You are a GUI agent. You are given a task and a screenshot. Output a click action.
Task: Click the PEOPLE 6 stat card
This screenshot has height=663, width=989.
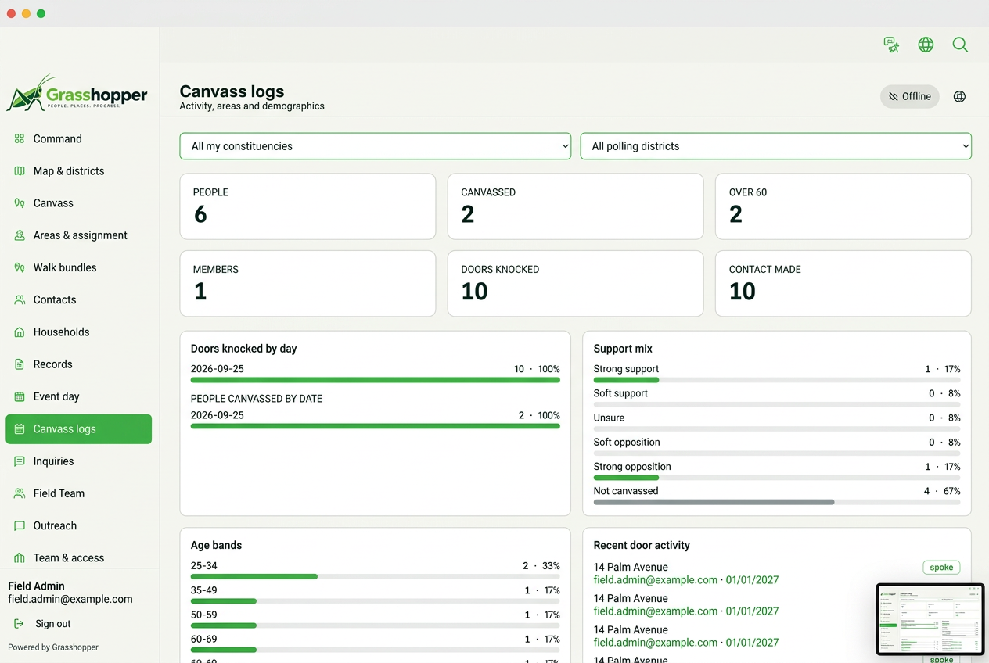307,206
